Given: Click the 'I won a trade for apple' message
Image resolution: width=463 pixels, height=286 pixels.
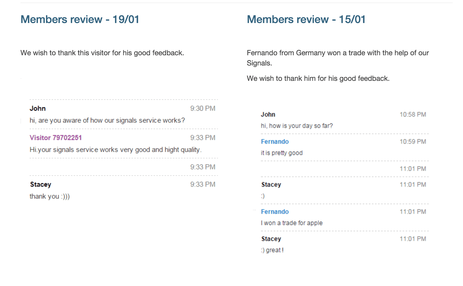Looking at the screenshot, I should point(292,223).
